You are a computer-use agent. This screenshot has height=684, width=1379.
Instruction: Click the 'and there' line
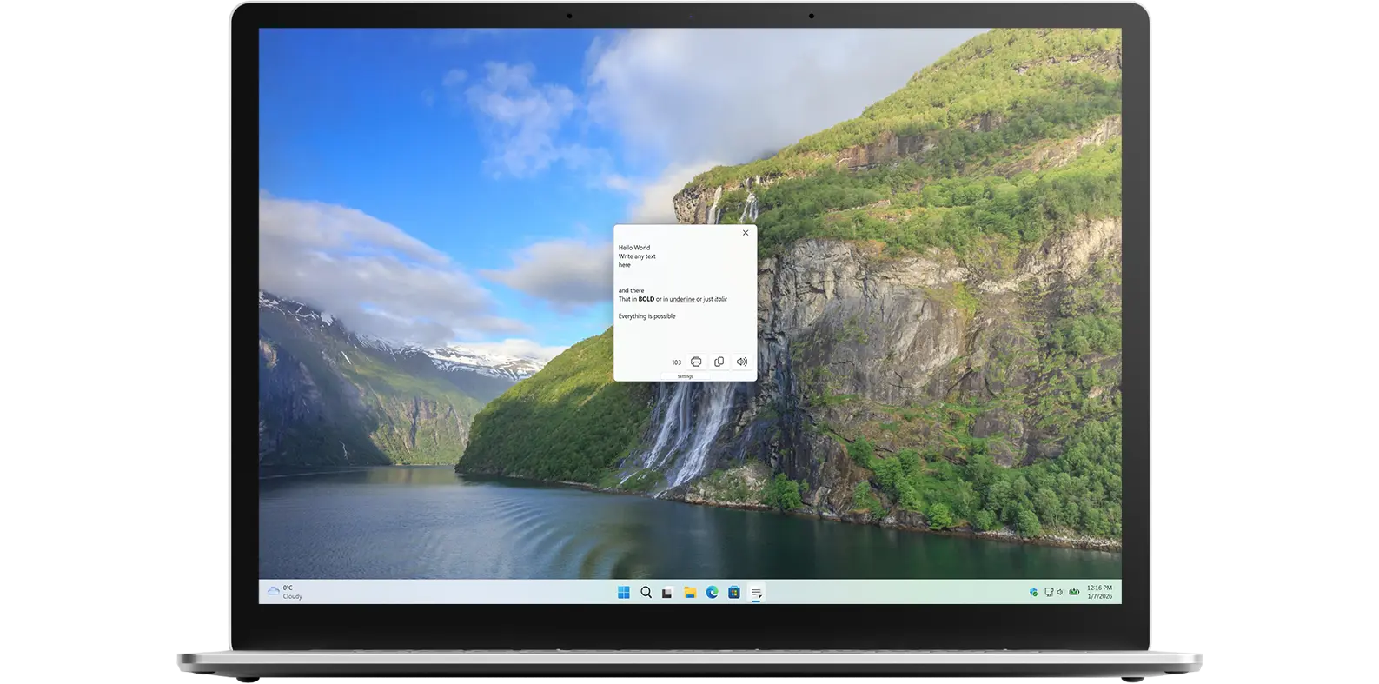pos(632,290)
